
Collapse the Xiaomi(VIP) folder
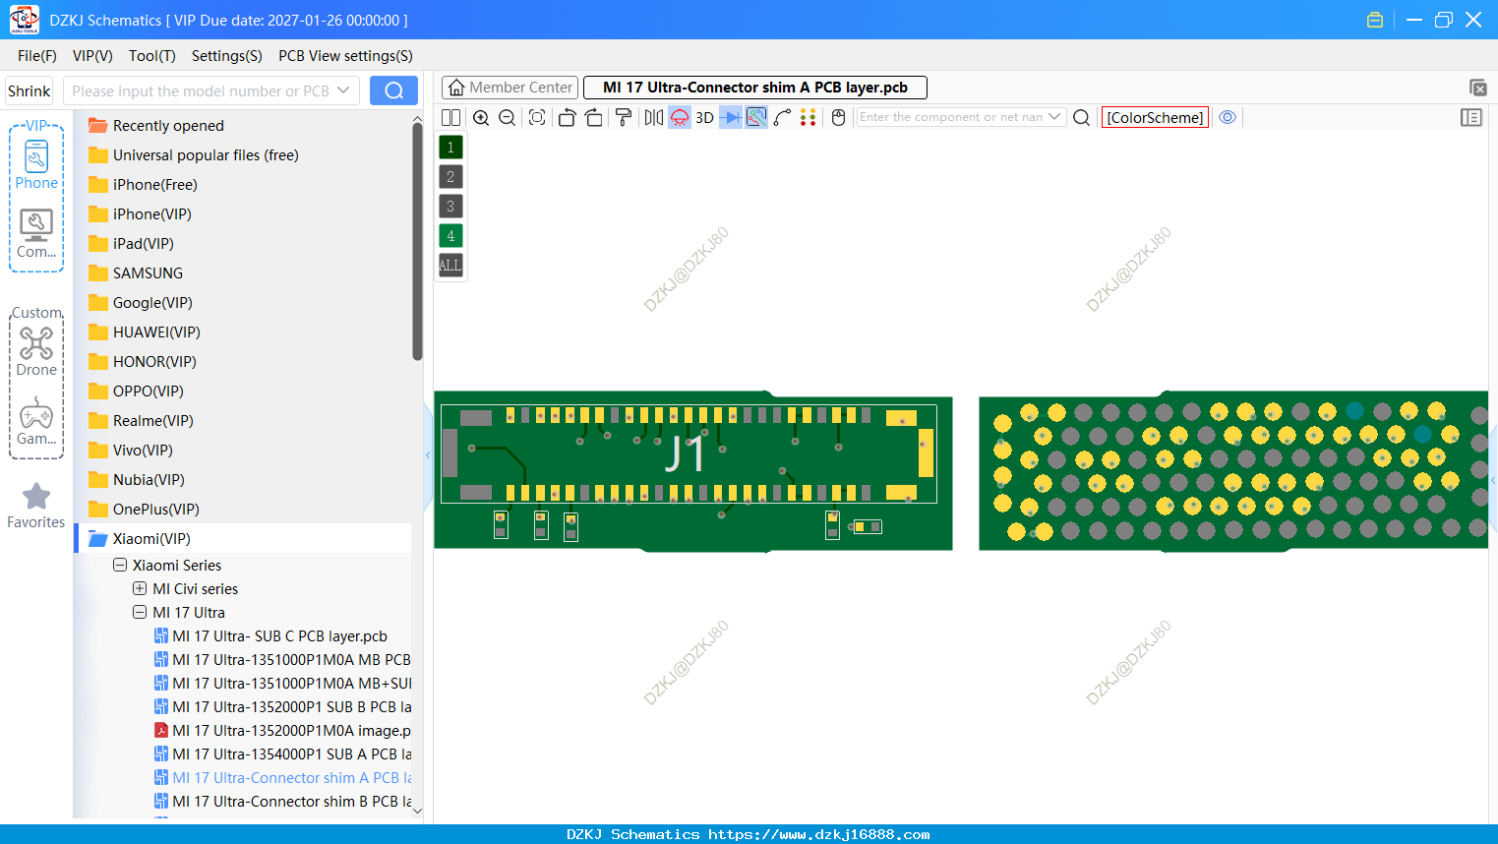click(x=151, y=539)
